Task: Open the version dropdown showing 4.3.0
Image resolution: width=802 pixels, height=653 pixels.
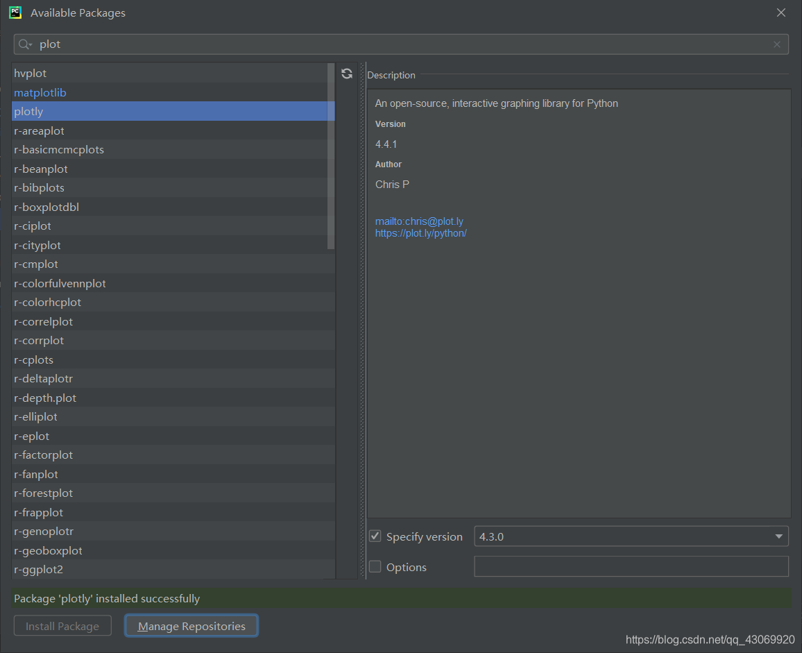Action: click(x=631, y=536)
